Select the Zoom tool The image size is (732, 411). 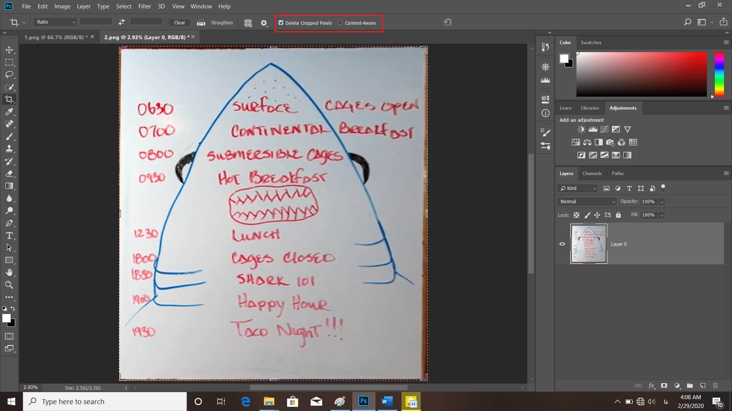click(9, 285)
